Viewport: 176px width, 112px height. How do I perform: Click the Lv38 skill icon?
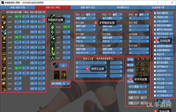(4, 37)
